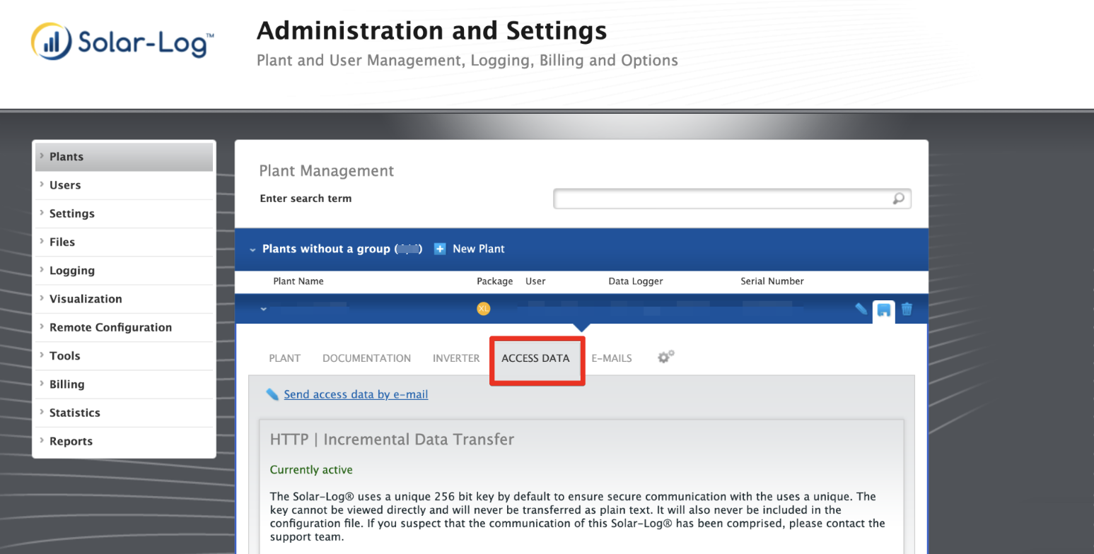Switch to the E-MAILS tab
This screenshot has height=554, width=1094.
point(612,358)
